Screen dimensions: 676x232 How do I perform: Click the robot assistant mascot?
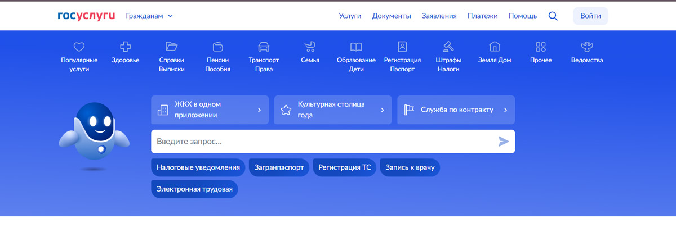tap(94, 135)
